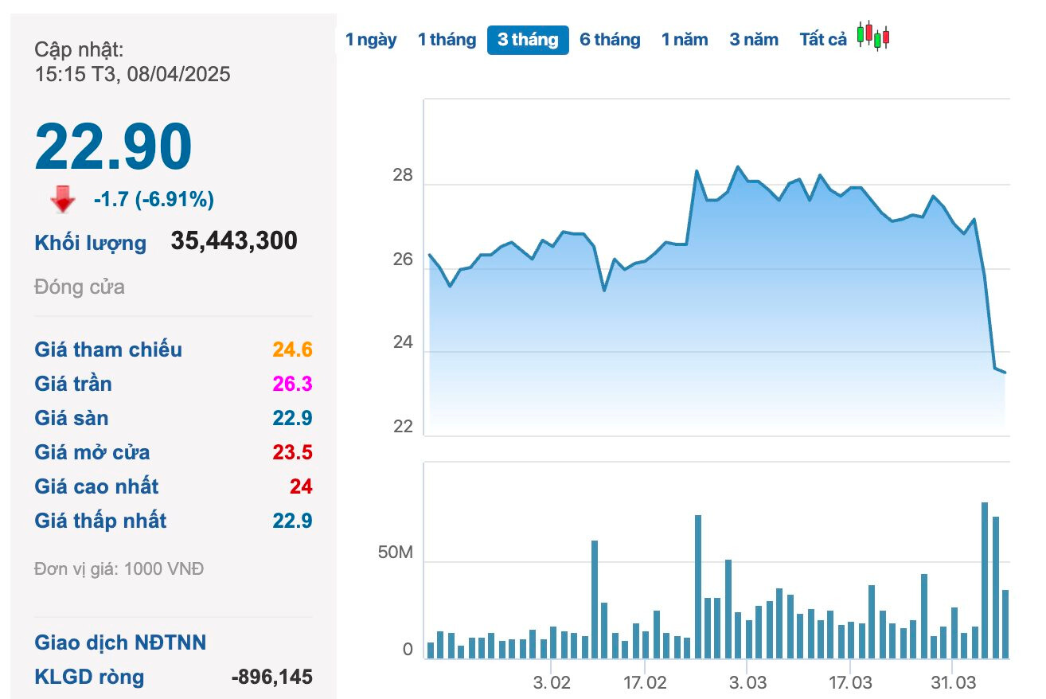This screenshot has width=1046, height=699.
Task: Click the last point of the price line
Action: 1005,372
